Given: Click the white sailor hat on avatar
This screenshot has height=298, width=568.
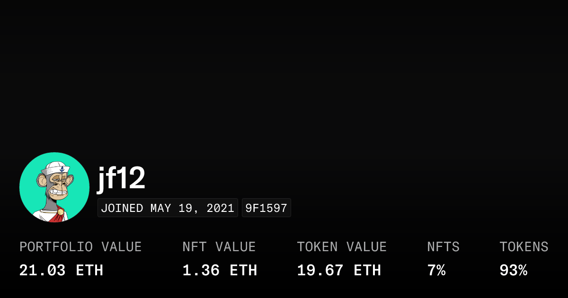Looking at the screenshot, I should (57, 168).
